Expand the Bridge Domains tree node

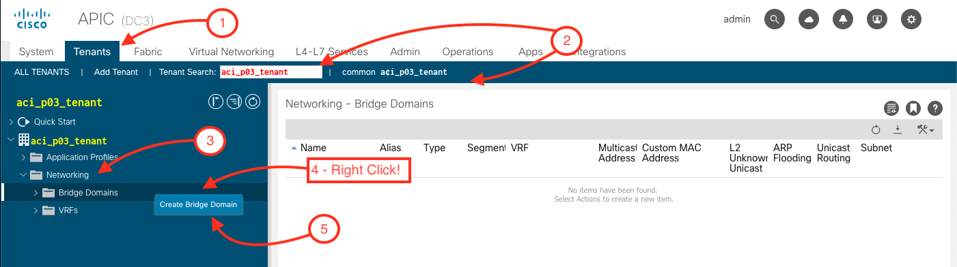(x=36, y=193)
